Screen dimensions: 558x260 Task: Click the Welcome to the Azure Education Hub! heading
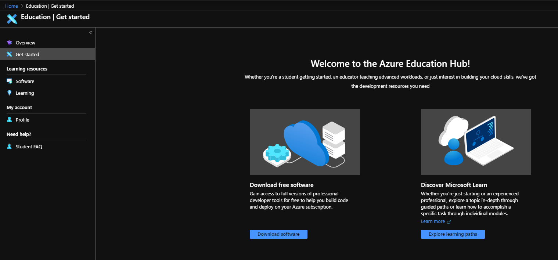(x=390, y=64)
